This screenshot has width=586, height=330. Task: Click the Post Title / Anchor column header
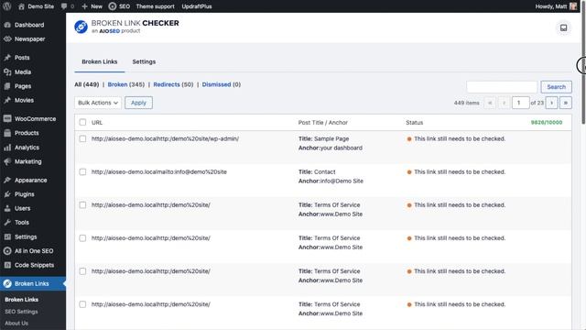point(323,122)
